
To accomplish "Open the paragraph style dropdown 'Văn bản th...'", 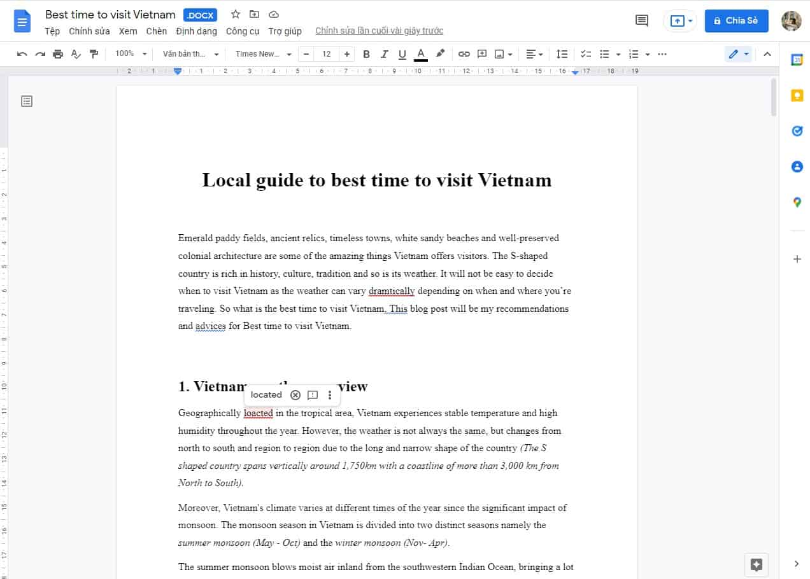I will 190,54.
